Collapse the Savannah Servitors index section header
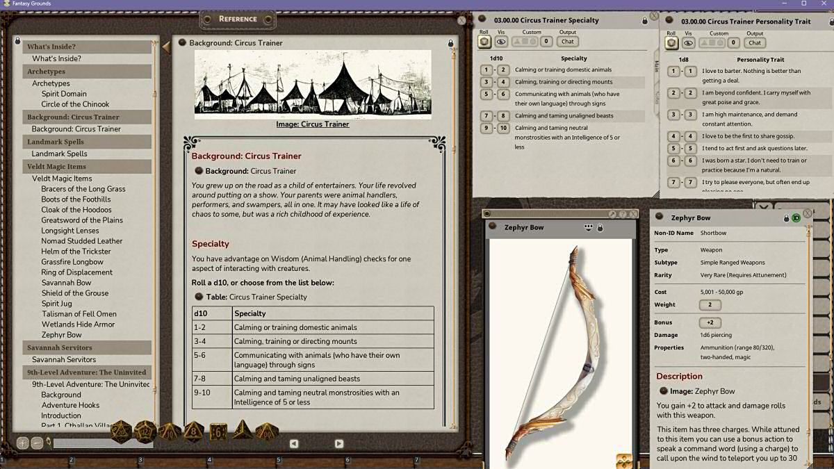This screenshot has width=834, height=469. (x=88, y=347)
